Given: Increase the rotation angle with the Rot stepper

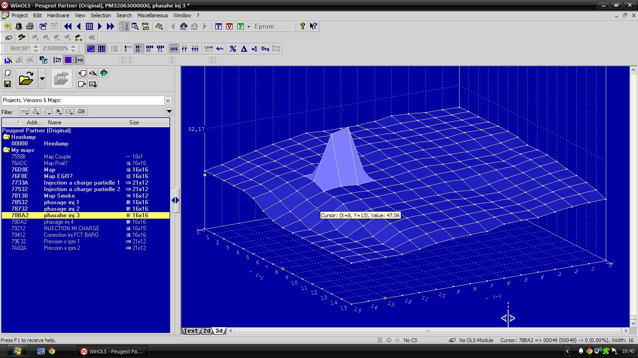Looking at the screenshot, I should [x=35, y=47].
